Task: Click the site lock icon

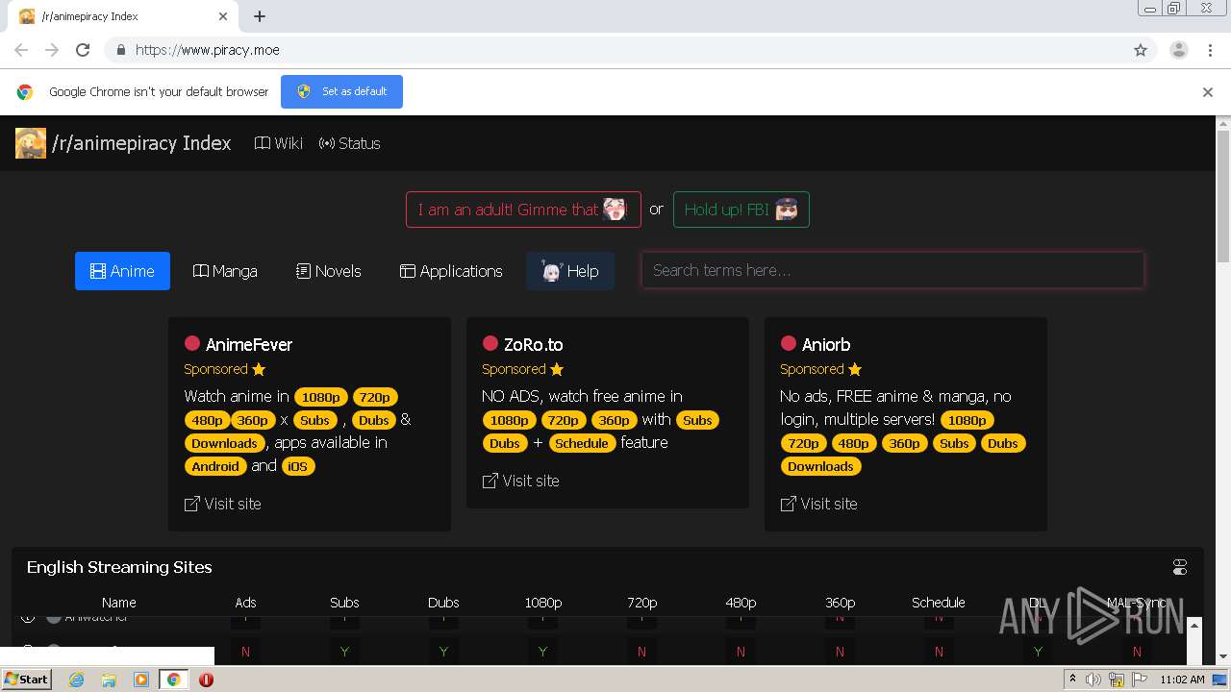Action: (120, 50)
